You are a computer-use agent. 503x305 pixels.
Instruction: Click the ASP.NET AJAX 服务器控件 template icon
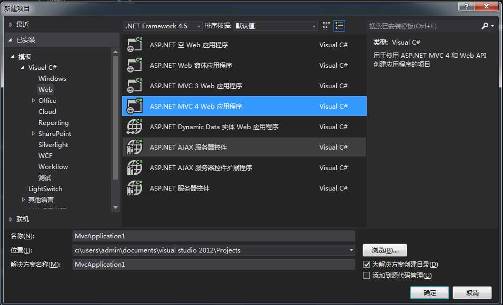[134, 147]
